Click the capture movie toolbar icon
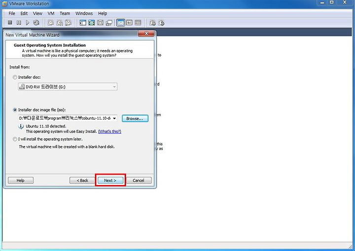This screenshot has width=355, height=251. tap(152, 23)
